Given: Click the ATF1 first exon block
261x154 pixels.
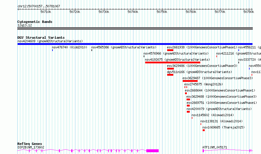Looking at the screenshot, I should pos(203,151).
